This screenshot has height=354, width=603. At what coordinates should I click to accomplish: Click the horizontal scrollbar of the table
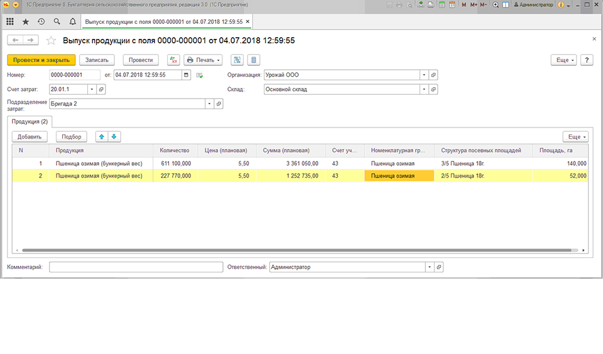296,250
